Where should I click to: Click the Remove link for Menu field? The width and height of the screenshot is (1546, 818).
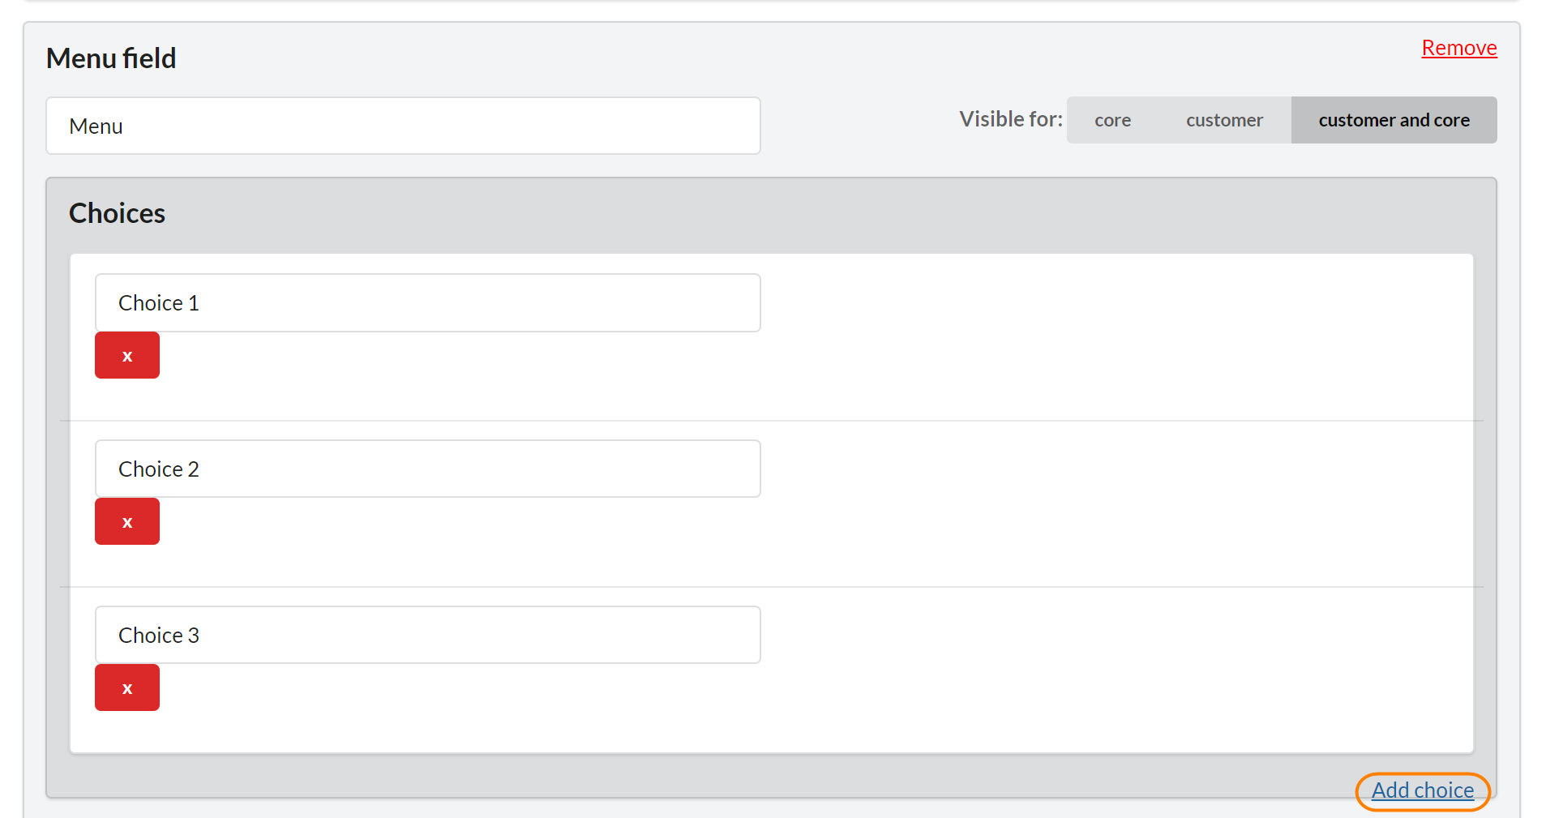click(1458, 48)
